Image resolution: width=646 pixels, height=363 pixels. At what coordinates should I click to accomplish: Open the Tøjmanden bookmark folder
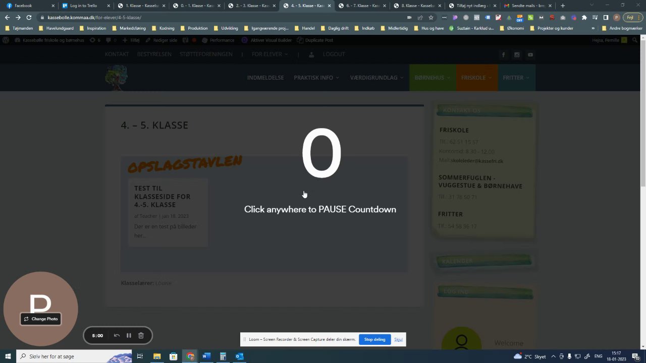click(x=19, y=28)
